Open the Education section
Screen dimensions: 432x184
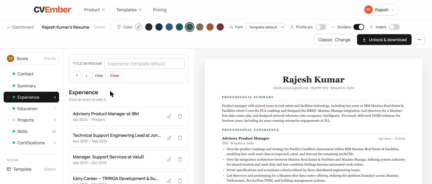(31, 108)
